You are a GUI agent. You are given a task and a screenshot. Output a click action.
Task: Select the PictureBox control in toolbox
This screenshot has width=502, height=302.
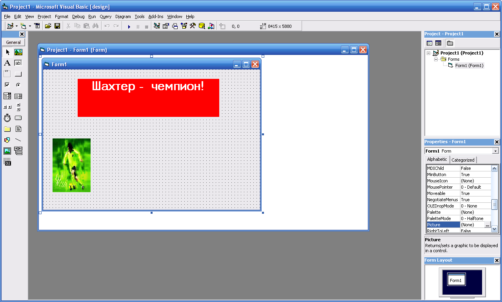[18, 52]
